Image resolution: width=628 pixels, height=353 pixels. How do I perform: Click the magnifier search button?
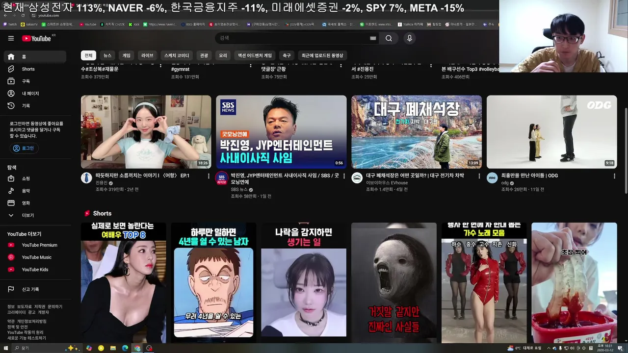point(389,38)
